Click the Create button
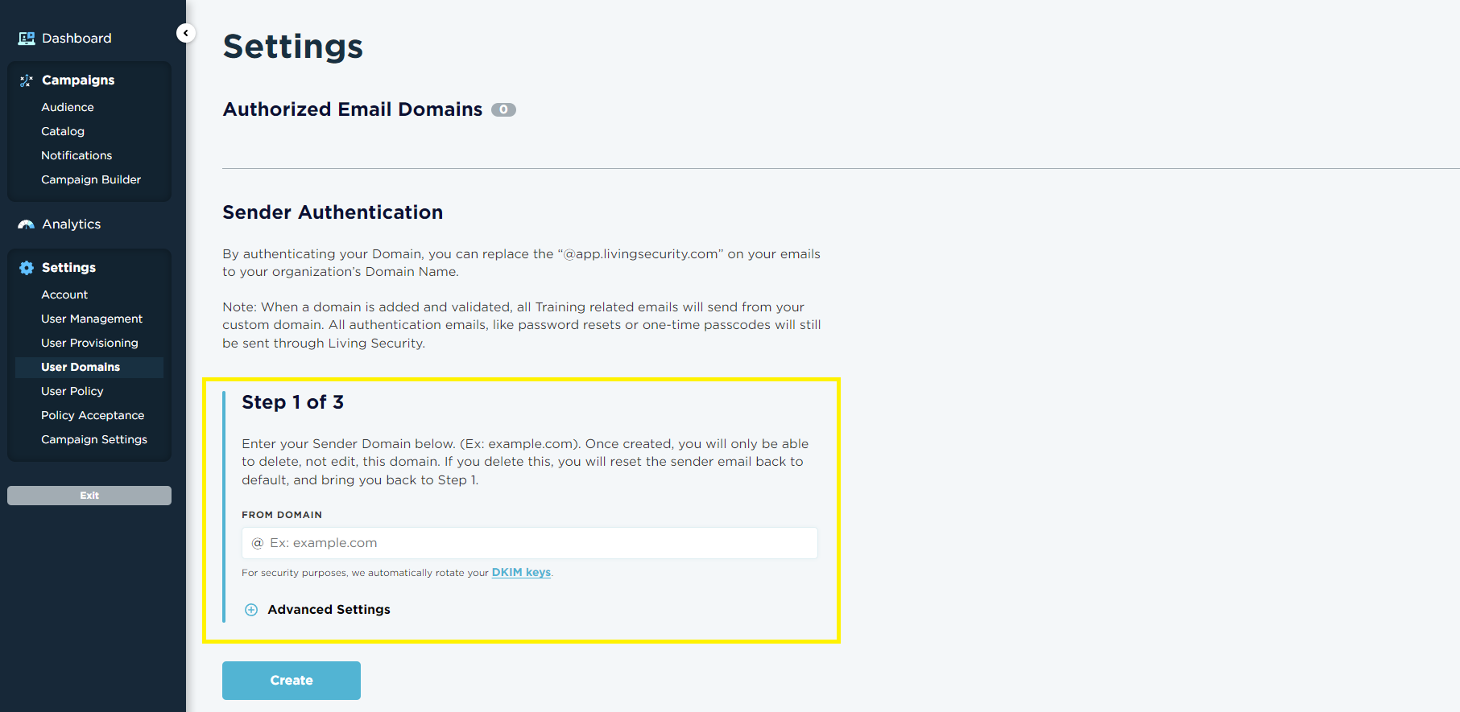Image resolution: width=1460 pixels, height=712 pixels. pos(292,681)
